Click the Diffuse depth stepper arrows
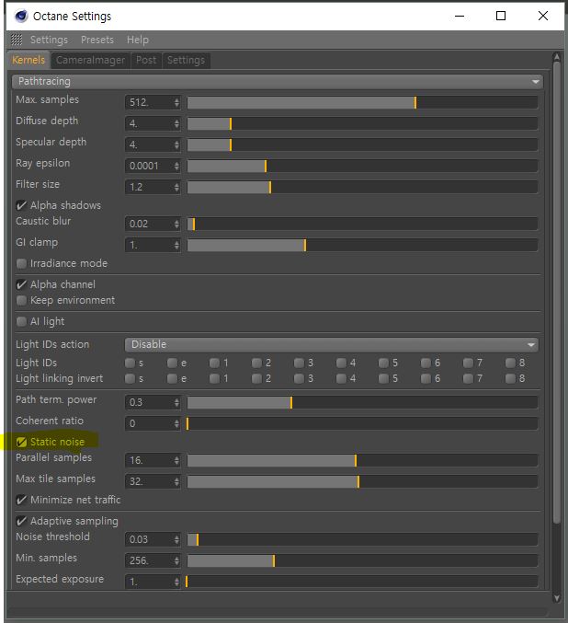The width and height of the screenshot is (568, 623). 176,123
